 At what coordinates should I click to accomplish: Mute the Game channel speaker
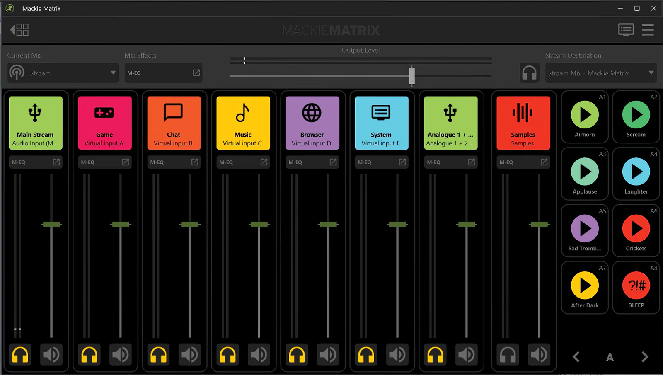click(x=121, y=355)
